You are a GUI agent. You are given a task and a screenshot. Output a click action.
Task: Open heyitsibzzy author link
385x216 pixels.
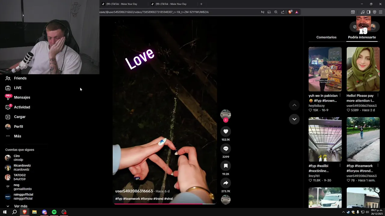(316, 106)
